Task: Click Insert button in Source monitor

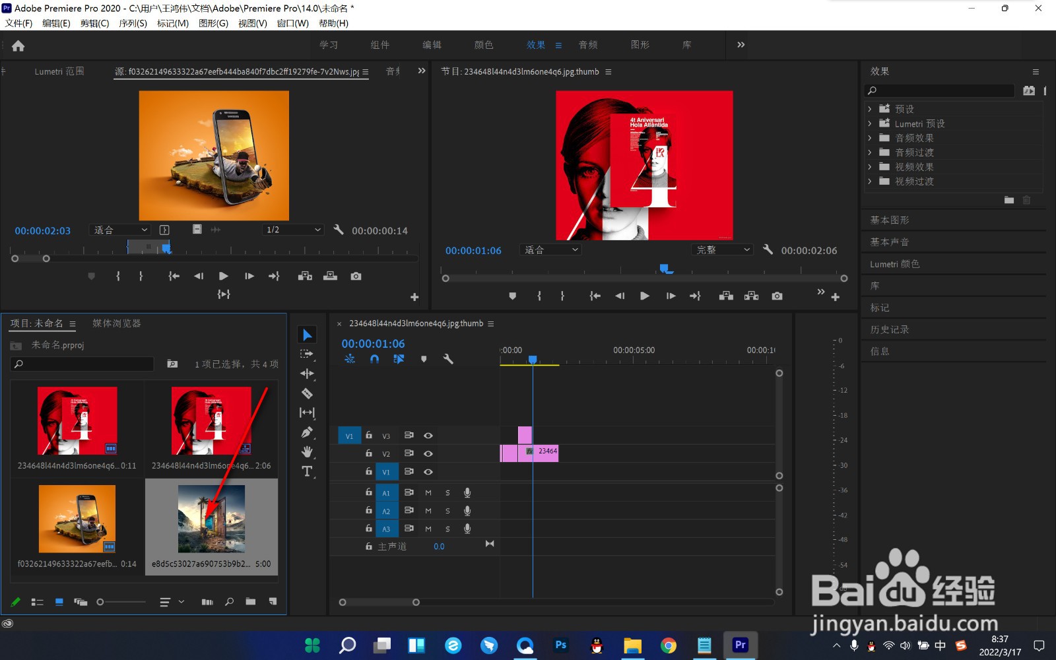Action: click(x=305, y=276)
